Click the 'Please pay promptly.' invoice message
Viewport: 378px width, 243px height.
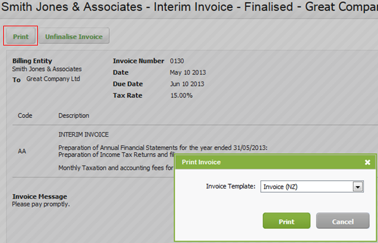coord(40,205)
